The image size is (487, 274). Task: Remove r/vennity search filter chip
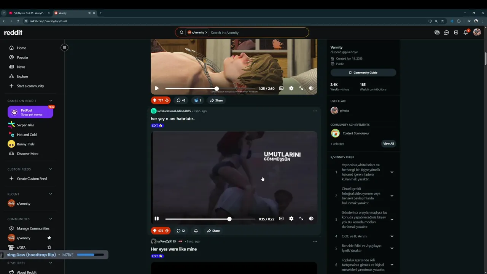tap(206, 32)
